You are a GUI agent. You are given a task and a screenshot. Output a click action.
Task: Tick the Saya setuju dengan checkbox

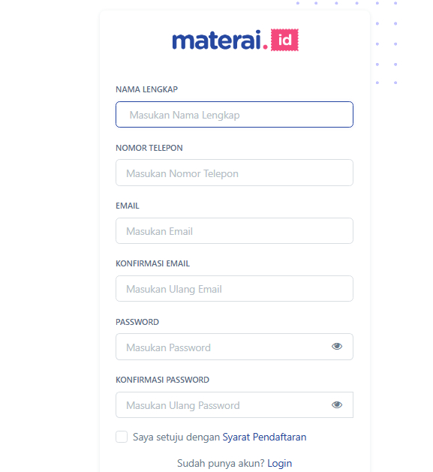(122, 437)
